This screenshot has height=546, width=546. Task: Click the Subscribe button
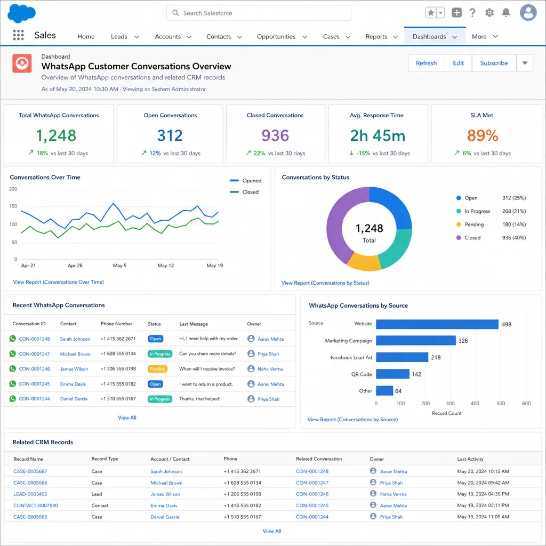494,63
